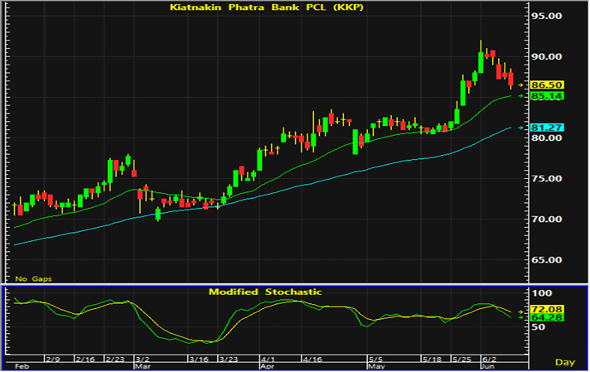
Task: Click the 2/16 date marker
Action: (85, 360)
